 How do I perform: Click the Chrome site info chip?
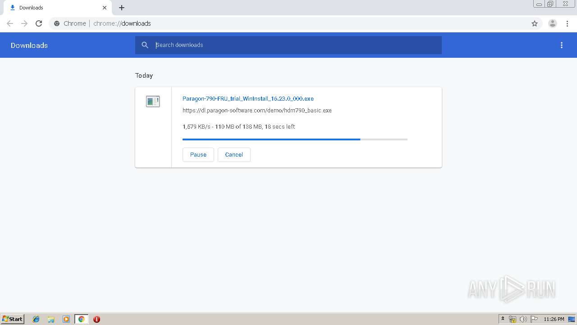coord(70,23)
